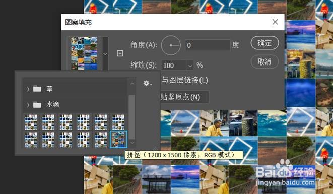Expand the 水滴 pattern group chevron
The height and width of the screenshot is (194, 333).
coord(28,105)
